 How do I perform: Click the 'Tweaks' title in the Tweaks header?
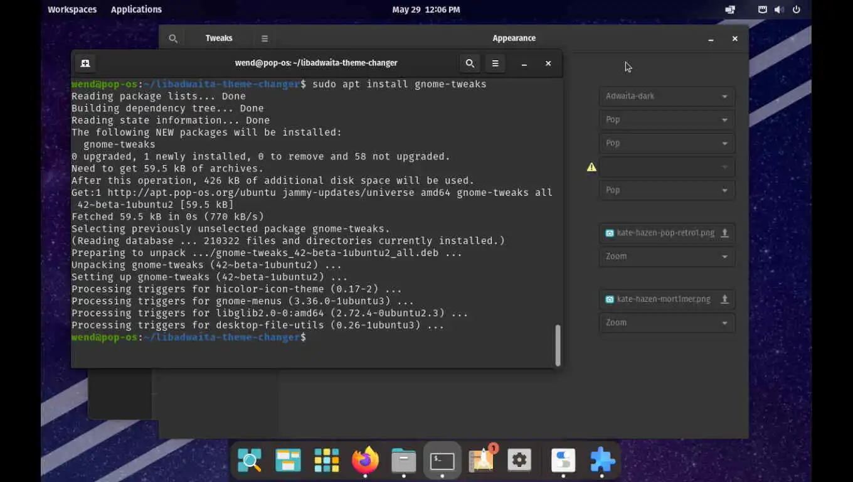point(219,38)
